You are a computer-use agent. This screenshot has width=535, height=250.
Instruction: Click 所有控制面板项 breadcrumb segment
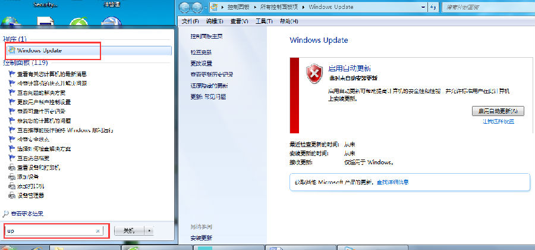click(x=278, y=7)
